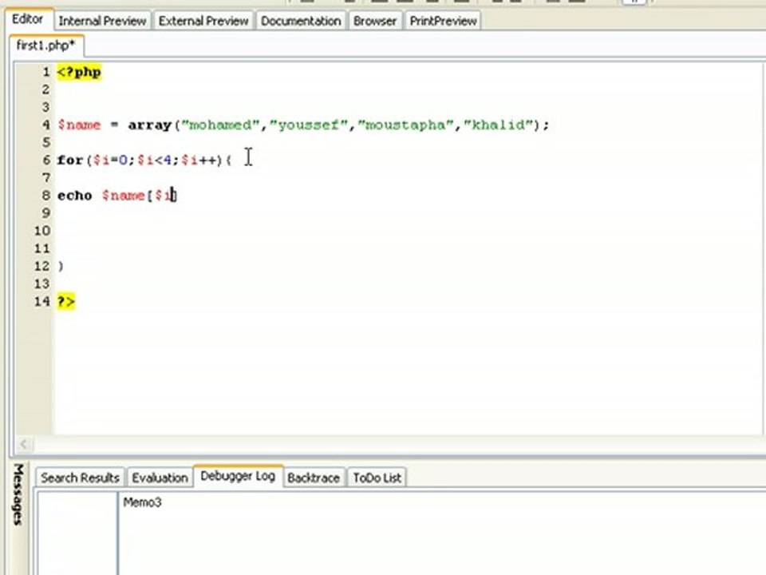This screenshot has width=766, height=575.
Task: Click line number 10 in the gutter
Action: [x=42, y=231]
